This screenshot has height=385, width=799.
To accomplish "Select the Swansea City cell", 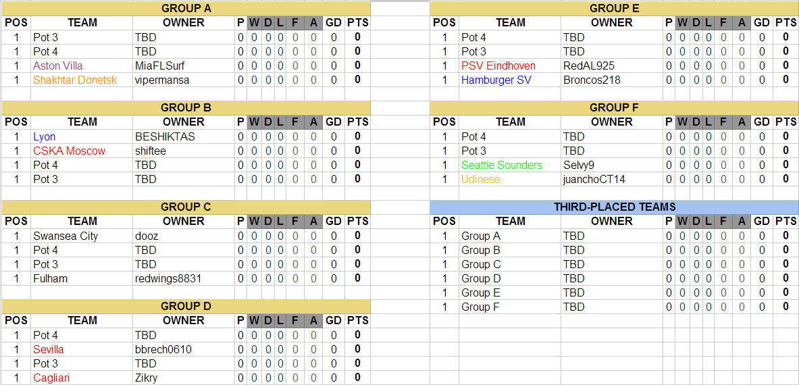I will click(x=66, y=236).
